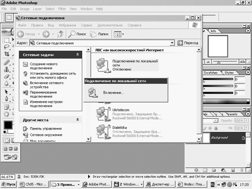Image resolution: width=252 pixels, height=189 pixels.
Task: Select the Crop tool
Action: tap(7, 54)
